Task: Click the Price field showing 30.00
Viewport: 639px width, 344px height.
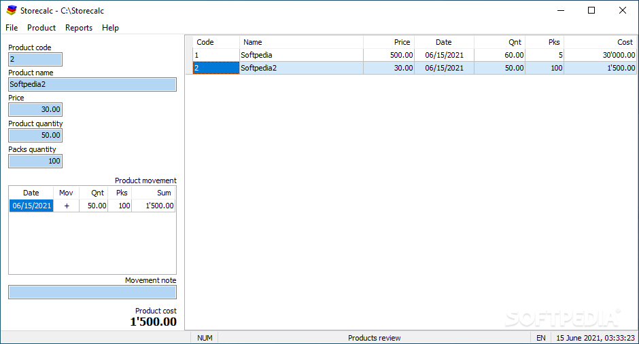Action: pos(35,109)
